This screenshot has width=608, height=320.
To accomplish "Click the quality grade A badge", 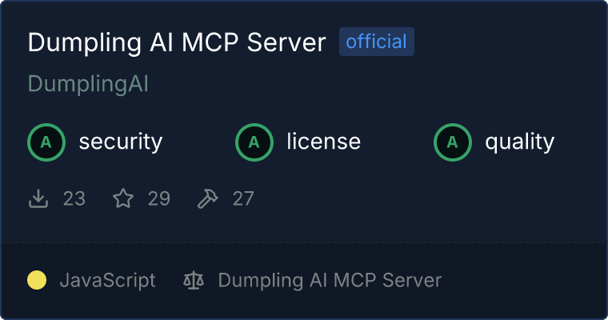I will pyautogui.click(x=453, y=142).
